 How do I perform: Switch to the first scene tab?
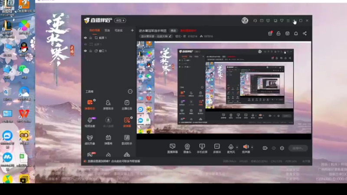click(95, 30)
